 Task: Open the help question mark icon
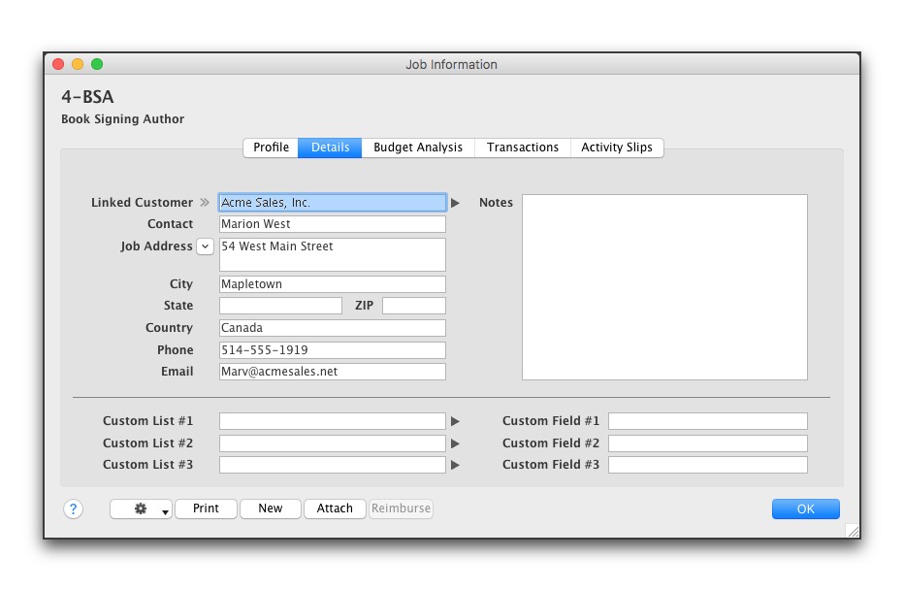[73, 508]
